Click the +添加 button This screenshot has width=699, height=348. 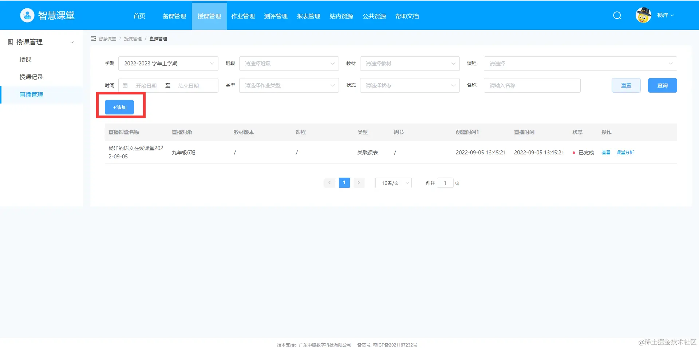pyautogui.click(x=119, y=107)
